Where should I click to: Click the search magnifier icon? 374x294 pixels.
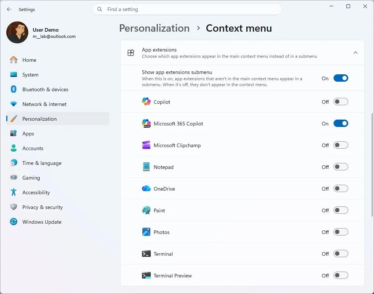point(100,9)
